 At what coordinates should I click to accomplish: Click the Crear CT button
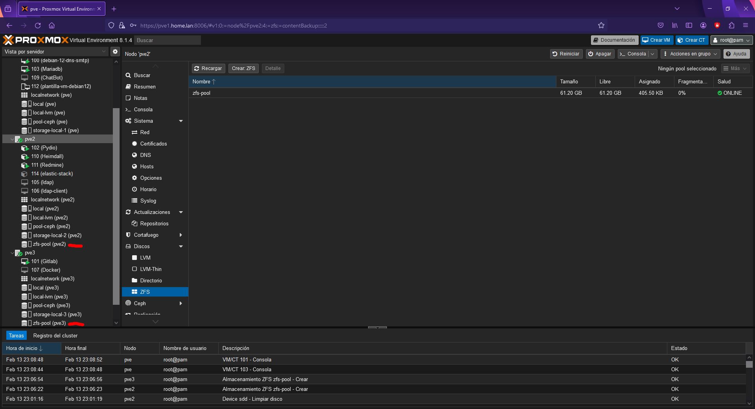[692, 40]
